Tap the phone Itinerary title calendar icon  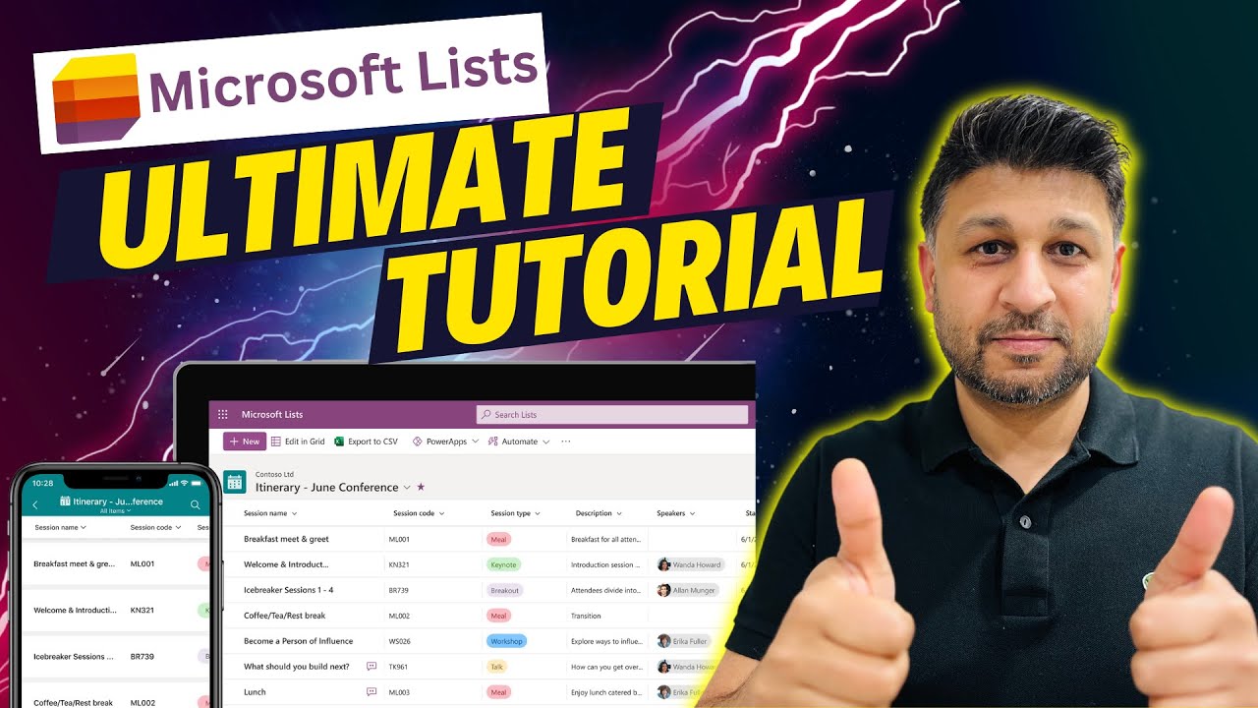tap(65, 501)
